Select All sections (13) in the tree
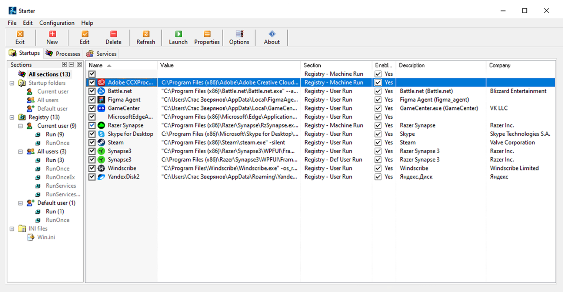Screen dimensions: 563x292 click(49, 74)
